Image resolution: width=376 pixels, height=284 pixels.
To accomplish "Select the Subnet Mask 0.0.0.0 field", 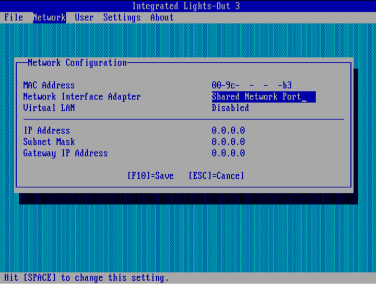I will coord(228,142).
